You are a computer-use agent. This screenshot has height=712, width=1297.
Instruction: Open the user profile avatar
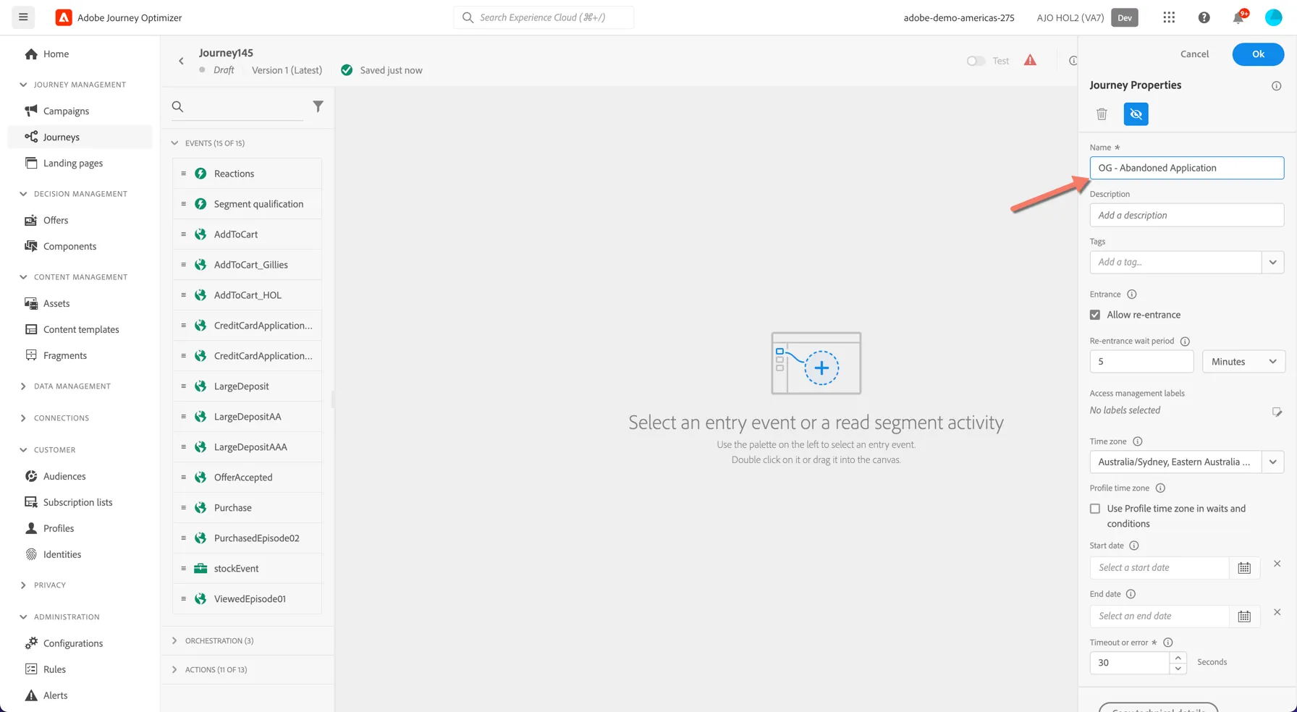pyautogui.click(x=1273, y=17)
